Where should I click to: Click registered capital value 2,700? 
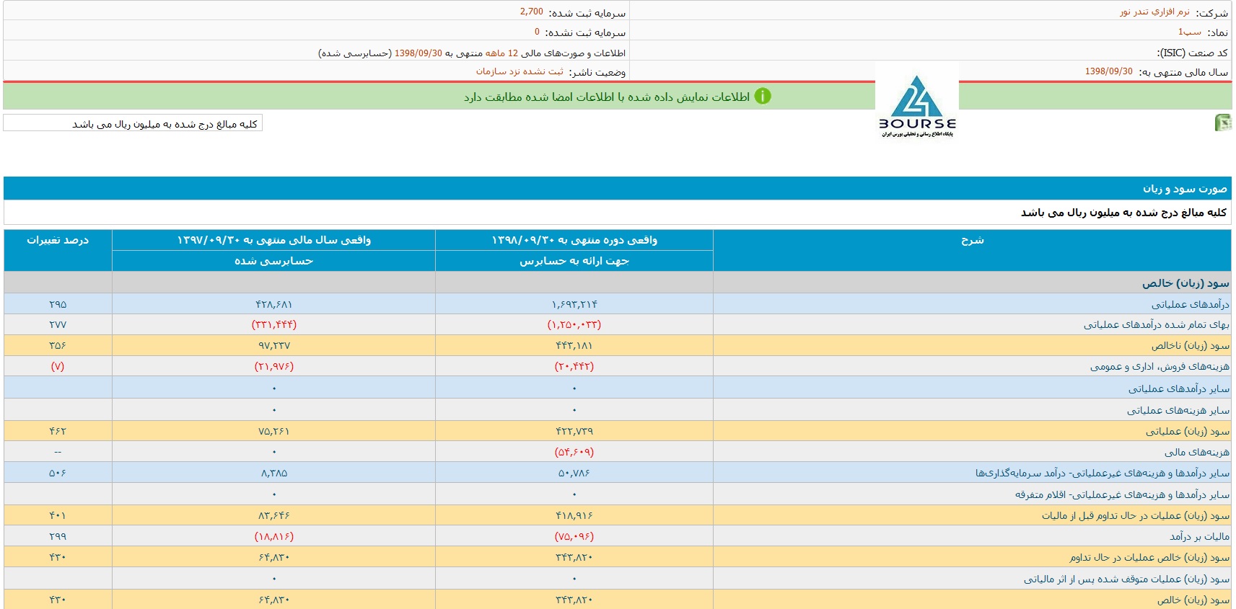click(x=531, y=12)
